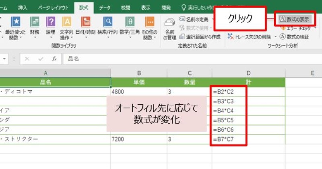Click エラー チェック error checking
The height and width of the screenshot is (169, 322).
(296, 28)
